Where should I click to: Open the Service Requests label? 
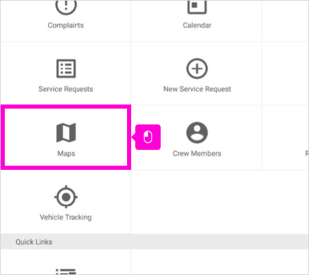click(66, 89)
